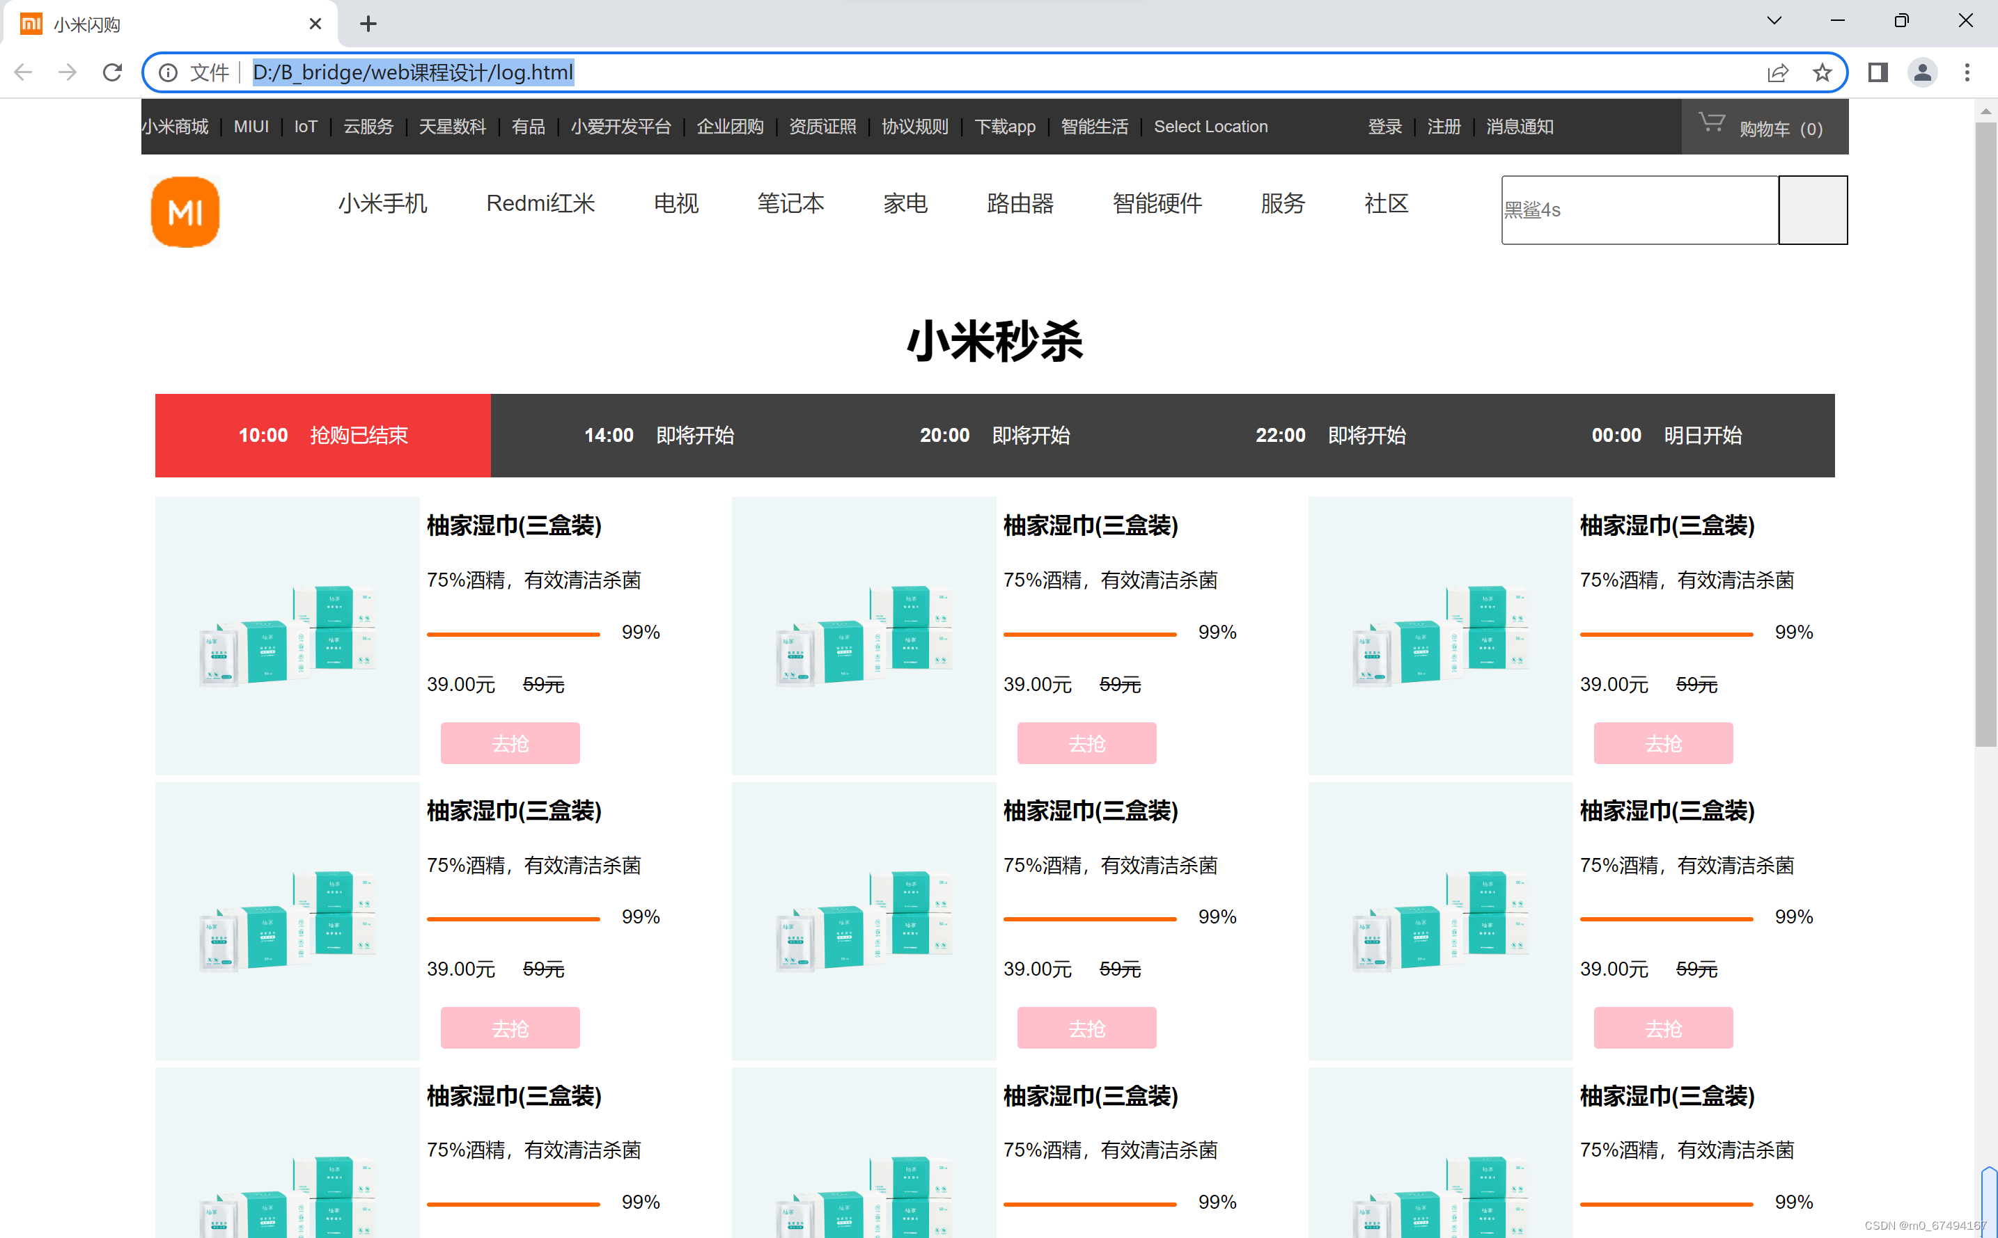This screenshot has height=1238, width=1998.
Task: Open 笔记本 navigation menu
Action: coord(790,203)
